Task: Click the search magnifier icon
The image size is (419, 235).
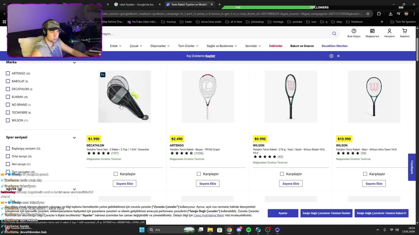Action: pyautogui.click(x=334, y=34)
